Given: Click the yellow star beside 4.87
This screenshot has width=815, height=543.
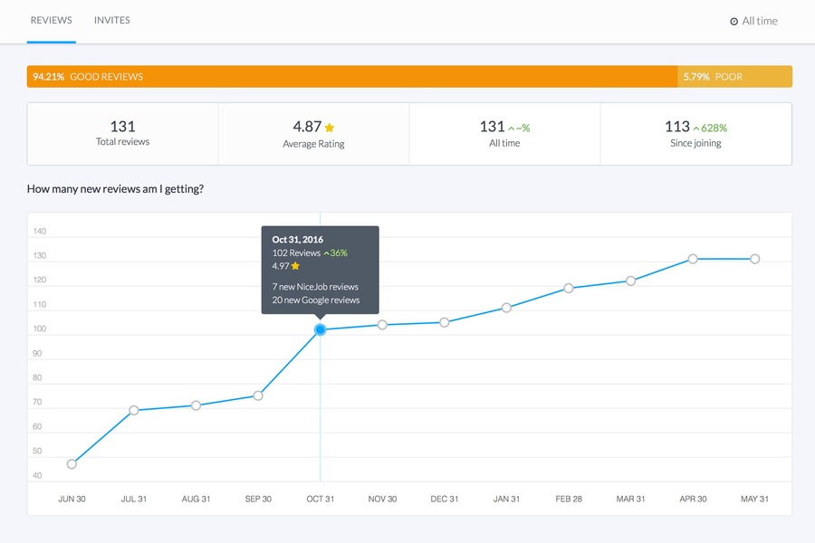Looking at the screenshot, I should tap(330, 128).
